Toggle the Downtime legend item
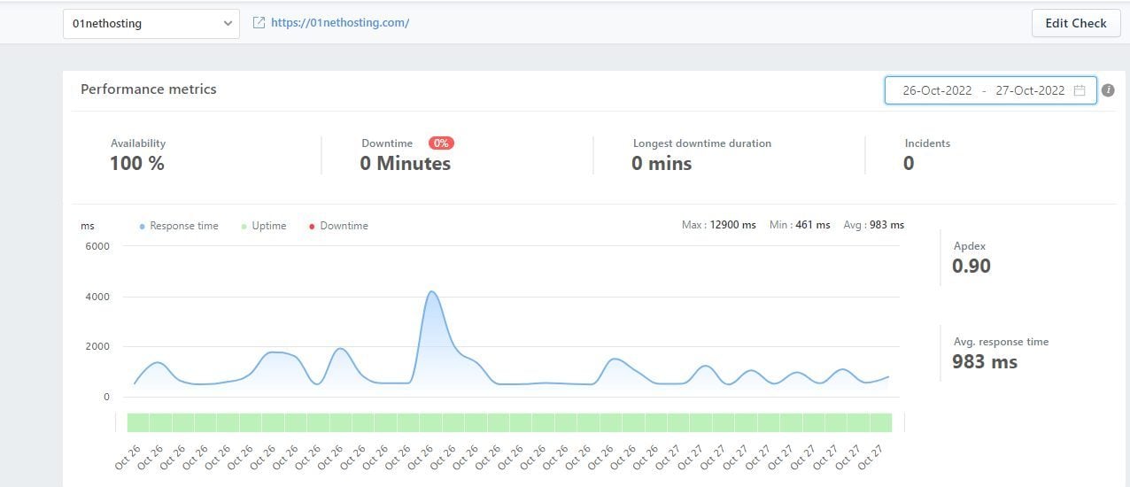Screen dimensions: 1130x487 (x=338, y=226)
